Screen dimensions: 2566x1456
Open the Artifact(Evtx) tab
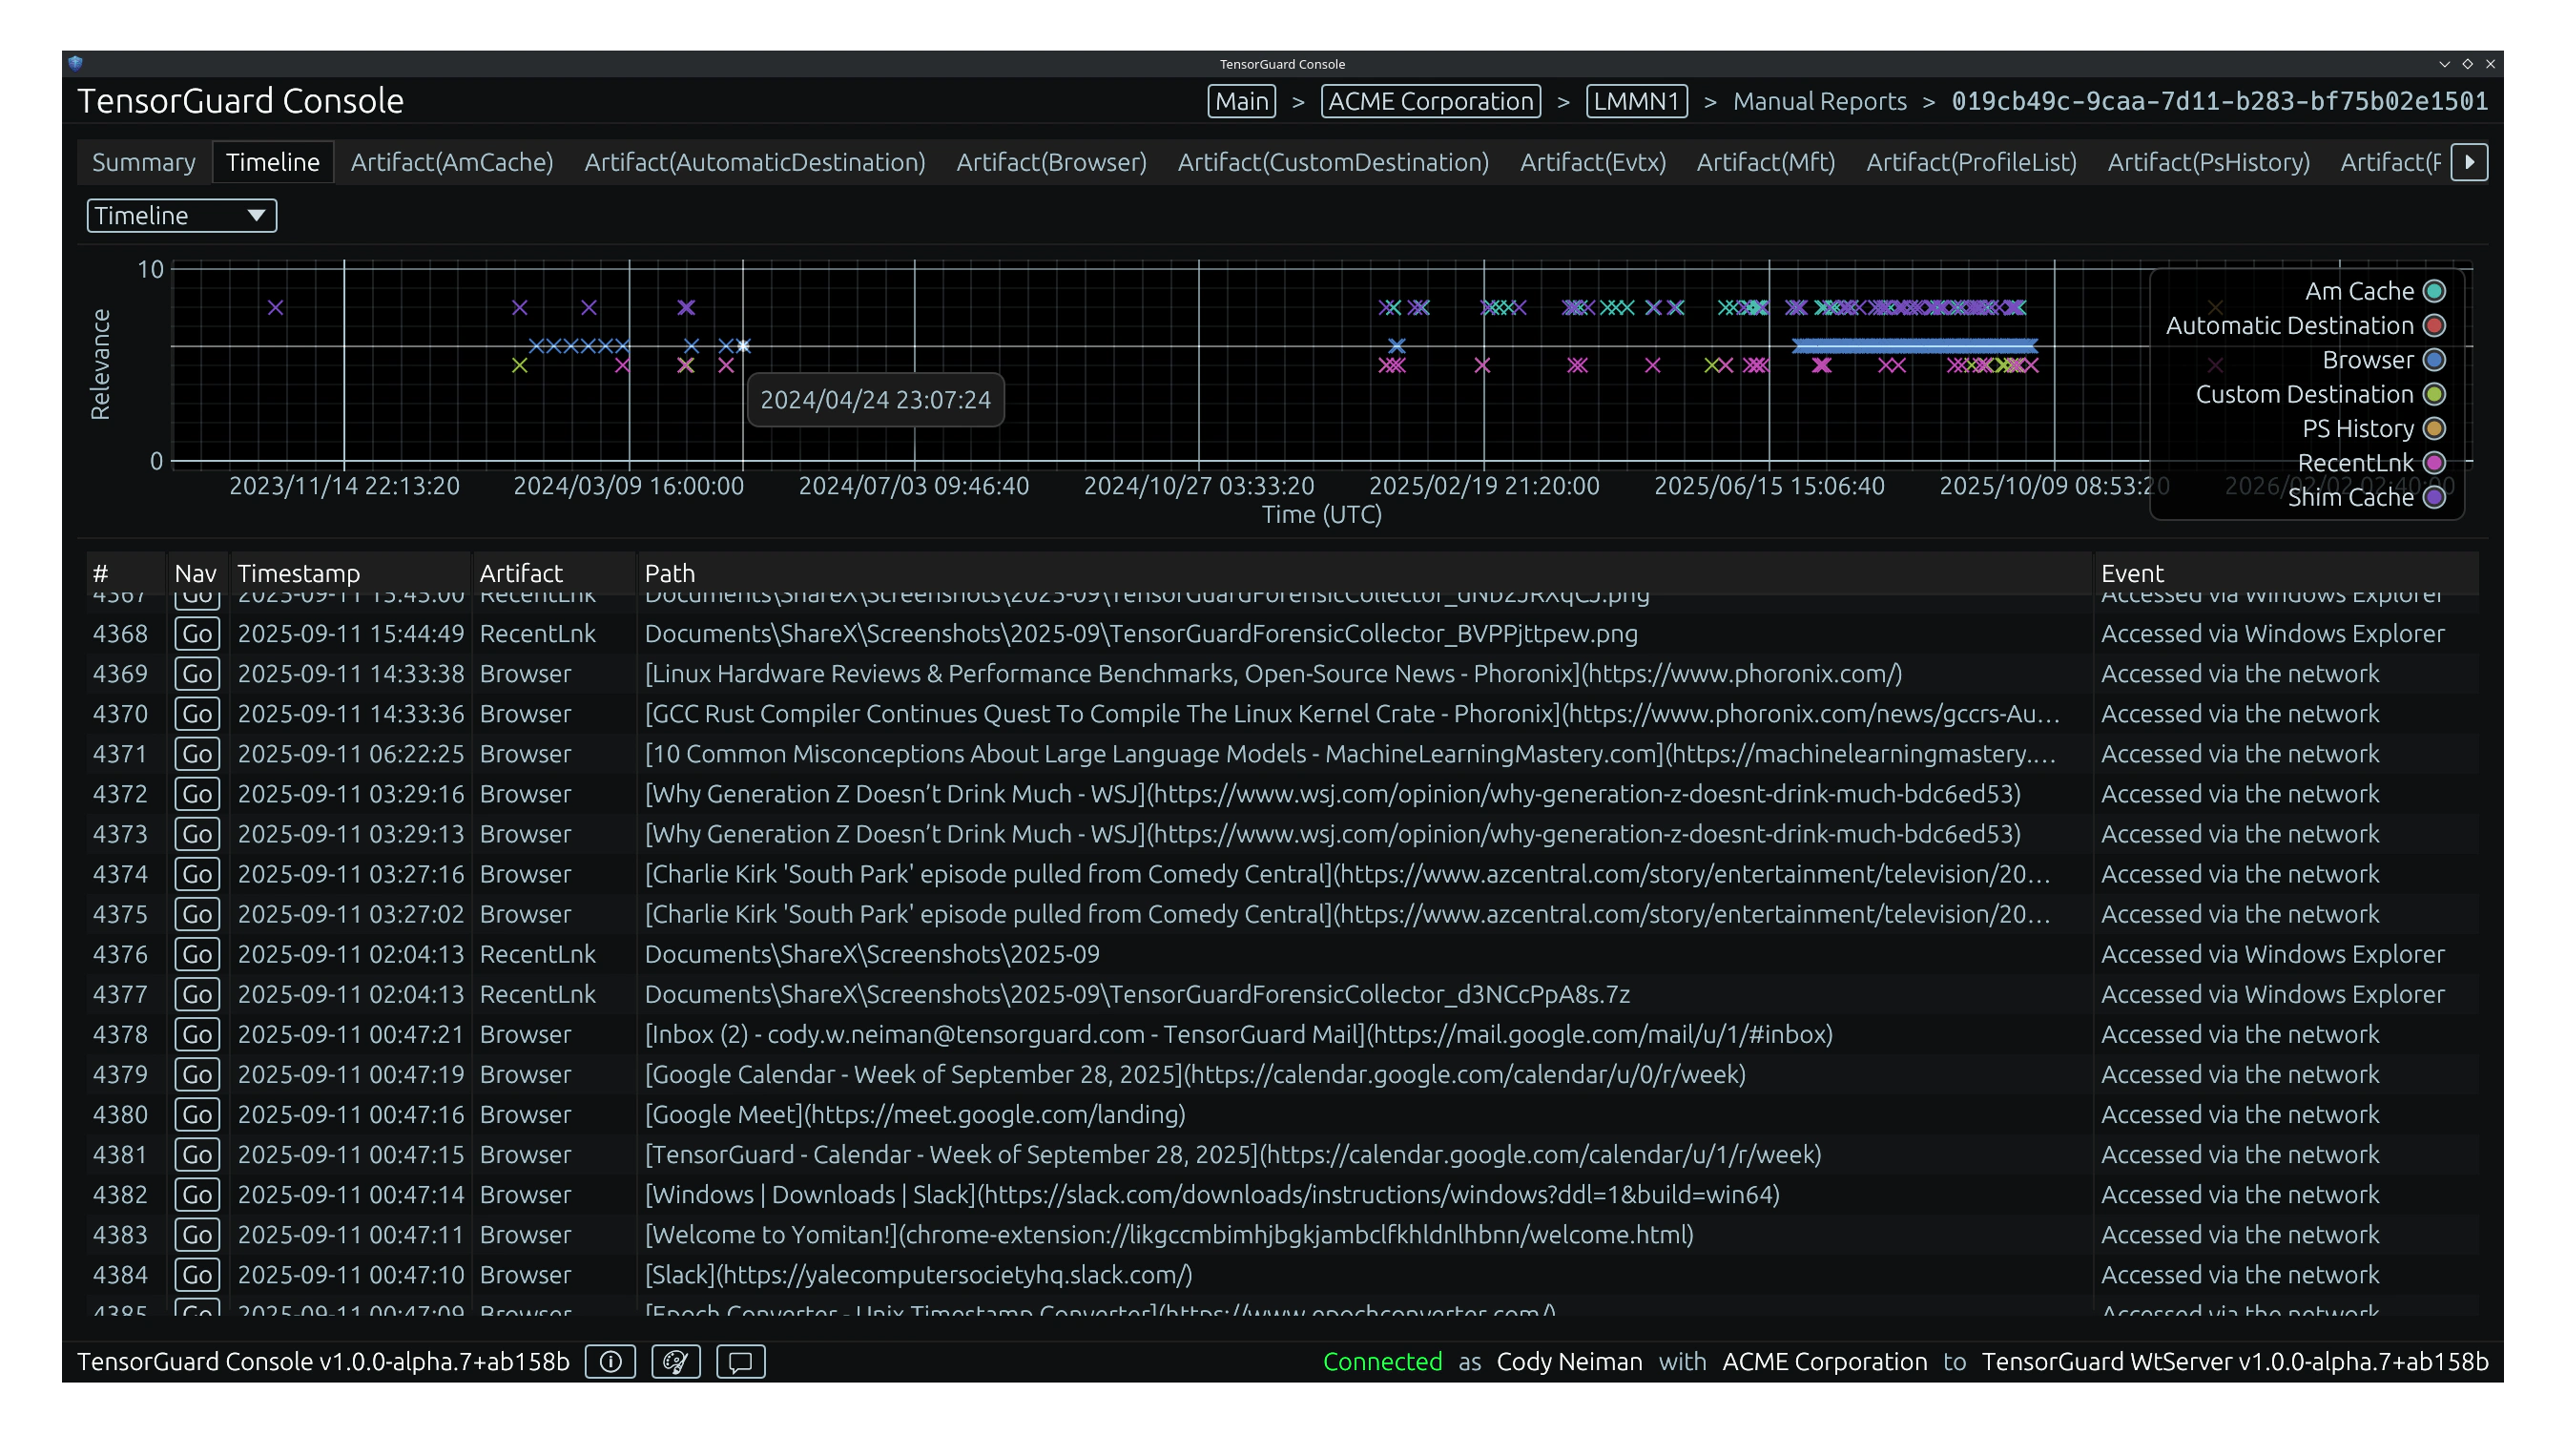coord(1592,162)
